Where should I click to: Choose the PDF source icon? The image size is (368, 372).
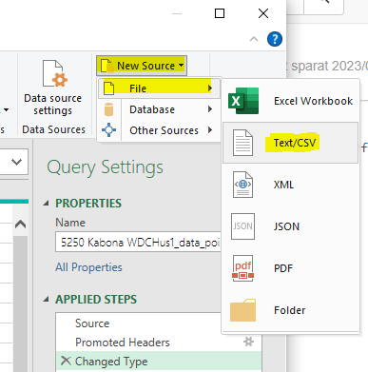coord(242,268)
